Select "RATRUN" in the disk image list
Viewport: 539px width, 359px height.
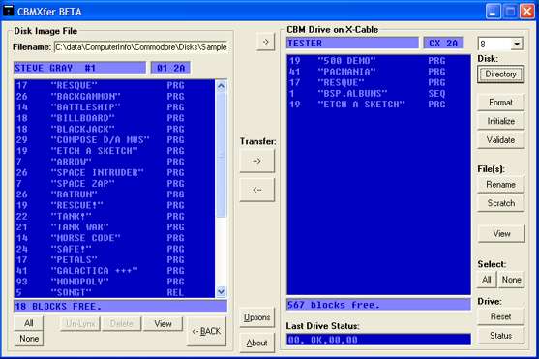click(x=114, y=194)
